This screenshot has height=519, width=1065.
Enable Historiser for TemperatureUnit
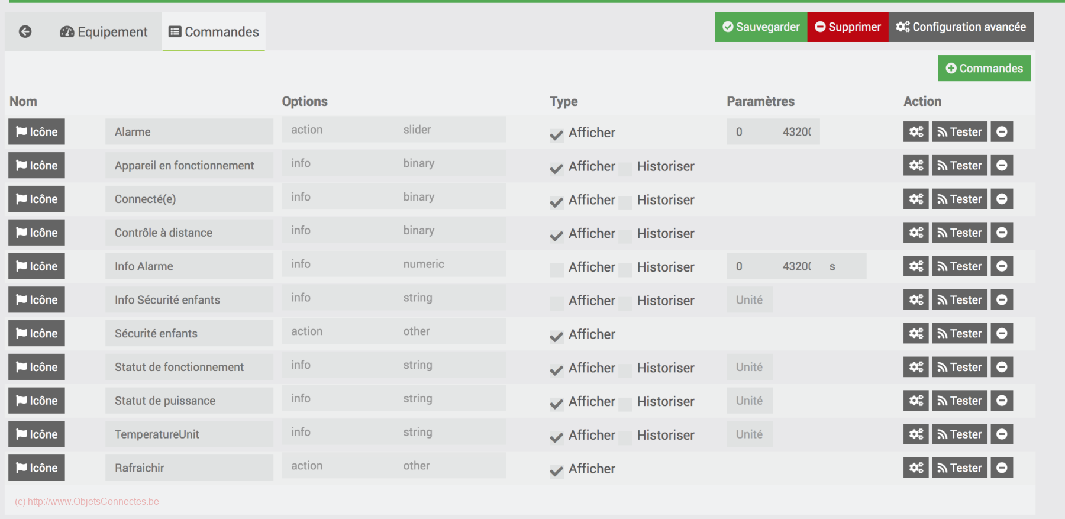click(625, 438)
